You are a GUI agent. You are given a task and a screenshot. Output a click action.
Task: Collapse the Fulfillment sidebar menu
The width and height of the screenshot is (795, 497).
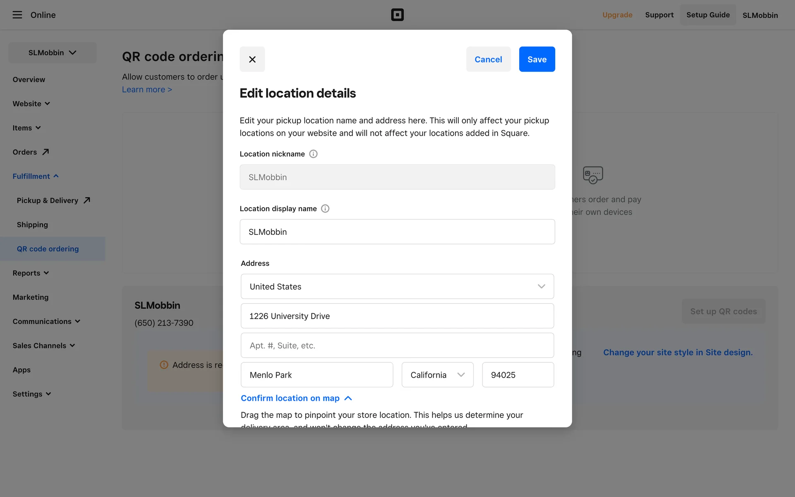36,176
